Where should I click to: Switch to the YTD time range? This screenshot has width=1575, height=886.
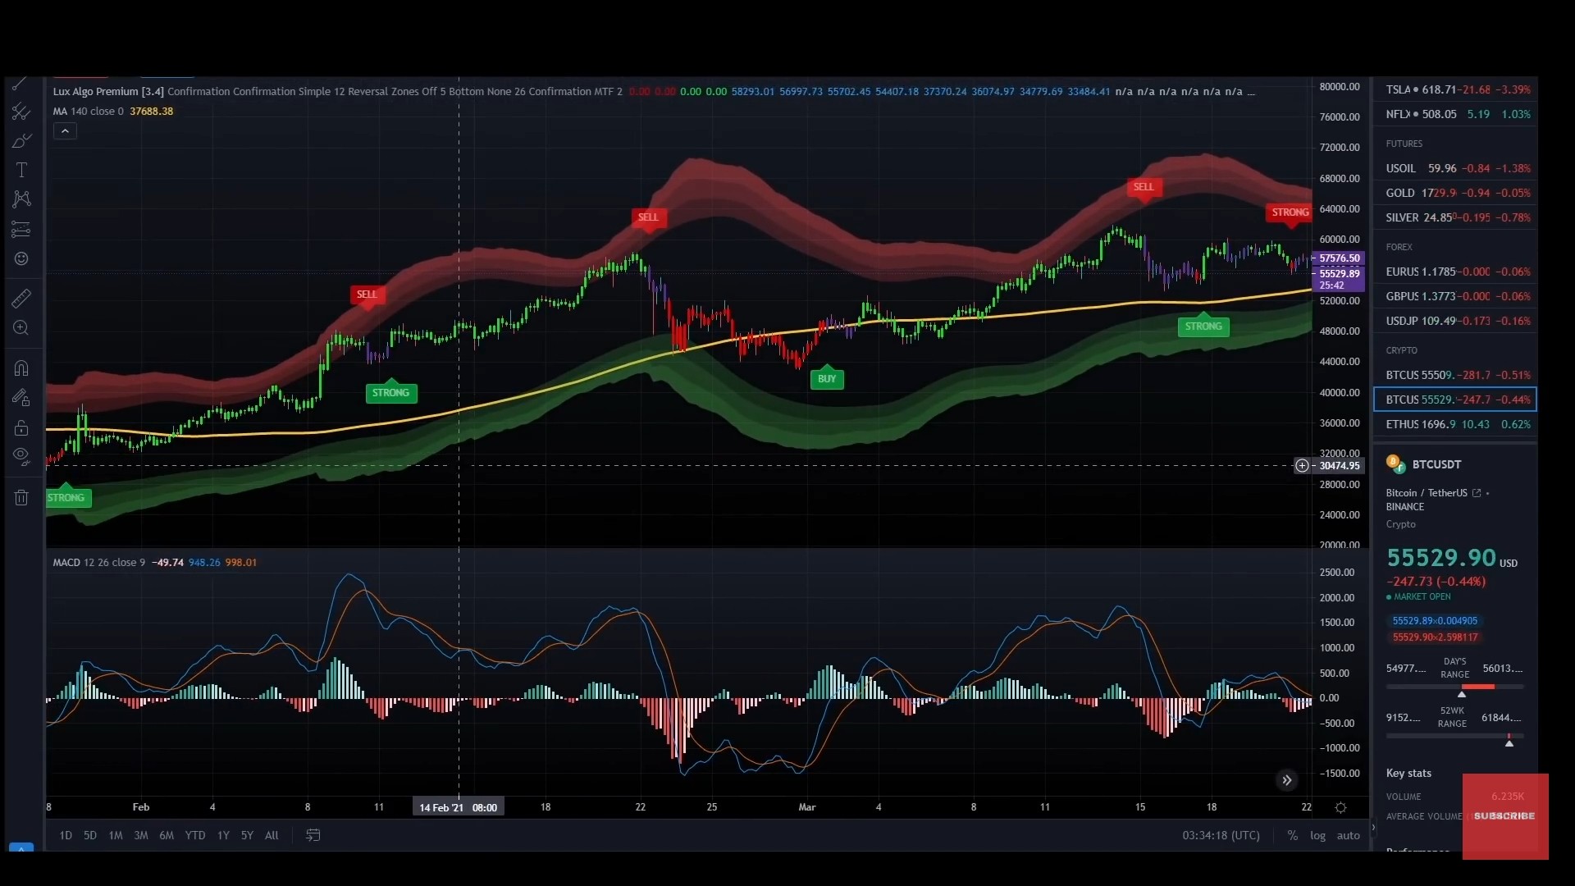point(195,835)
